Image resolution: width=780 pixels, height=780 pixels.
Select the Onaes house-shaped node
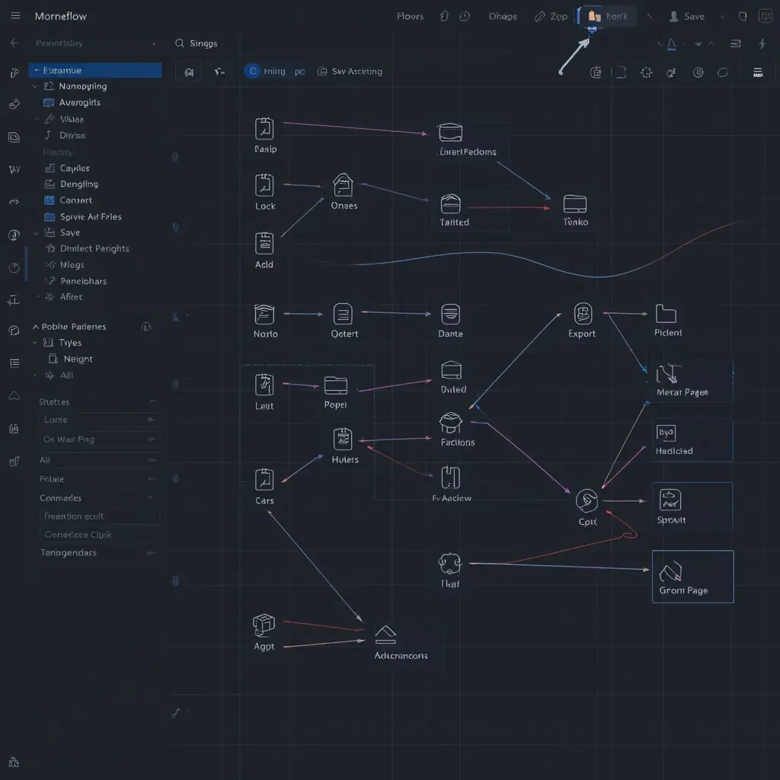click(344, 185)
